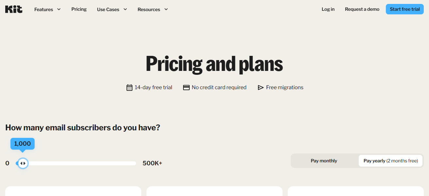The width and height of the screenshot is (429, 196).
Task: Click the migrations flag icon
Action: (261, 87)
